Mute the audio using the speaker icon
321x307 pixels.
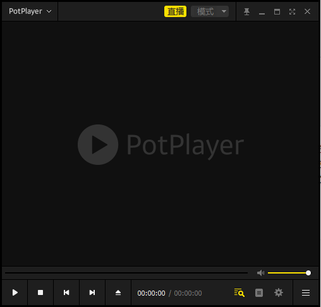tap(260, 273)
